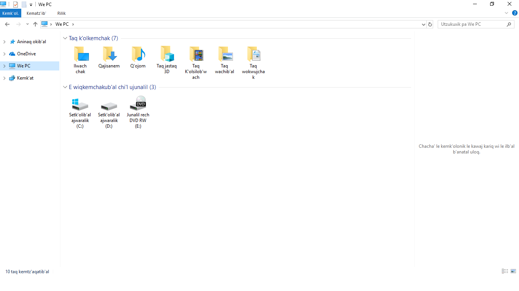
Task: Open the Rilik ribbon tab
Action: point(62,13)
